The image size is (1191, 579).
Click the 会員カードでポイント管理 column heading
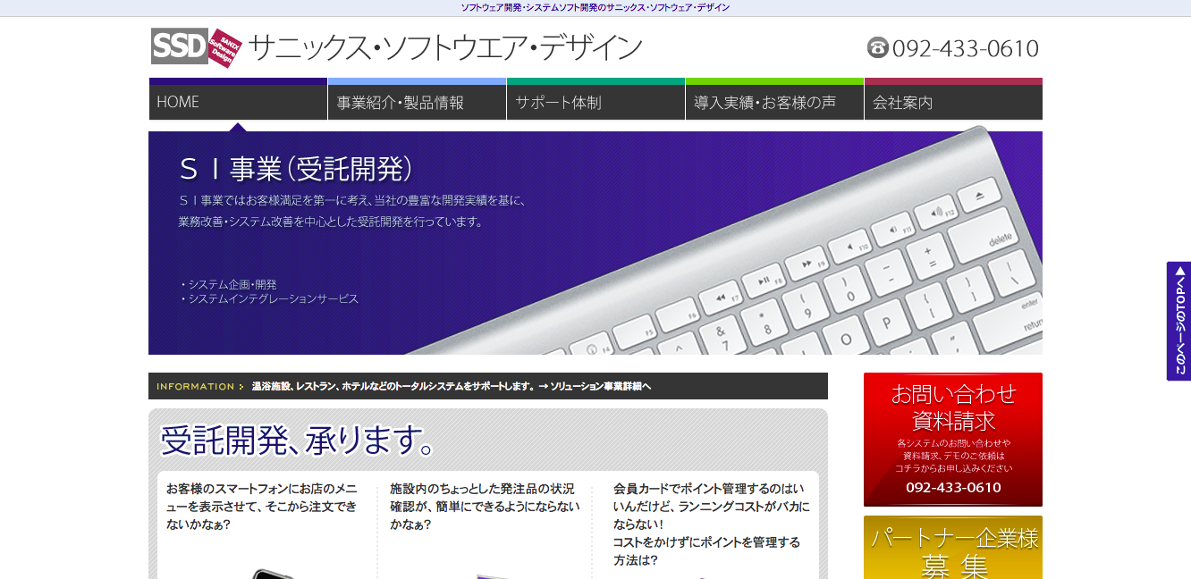[x=711, y=524]
